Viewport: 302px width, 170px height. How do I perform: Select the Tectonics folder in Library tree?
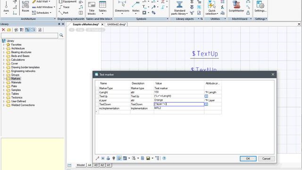(x=17, y=98)
